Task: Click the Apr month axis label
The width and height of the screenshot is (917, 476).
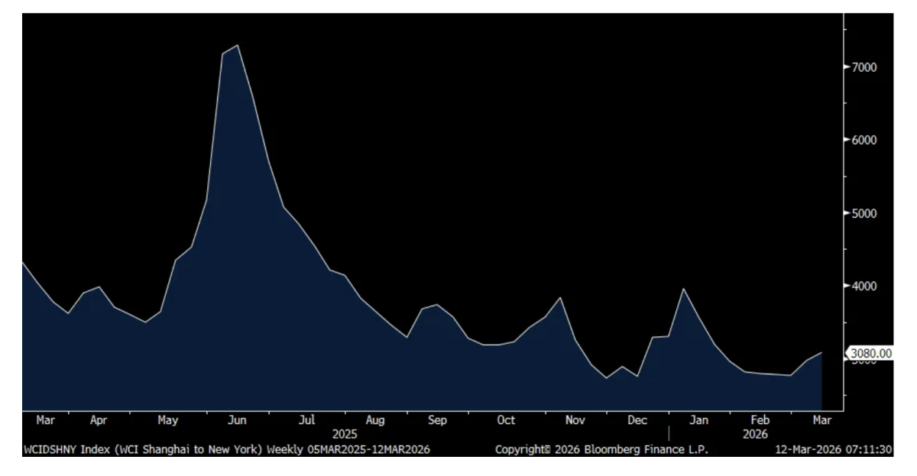Action: 99,420
